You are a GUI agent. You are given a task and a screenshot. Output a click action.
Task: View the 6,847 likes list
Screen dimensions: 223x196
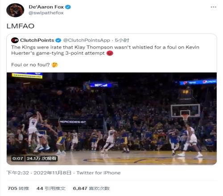point(91,188)
